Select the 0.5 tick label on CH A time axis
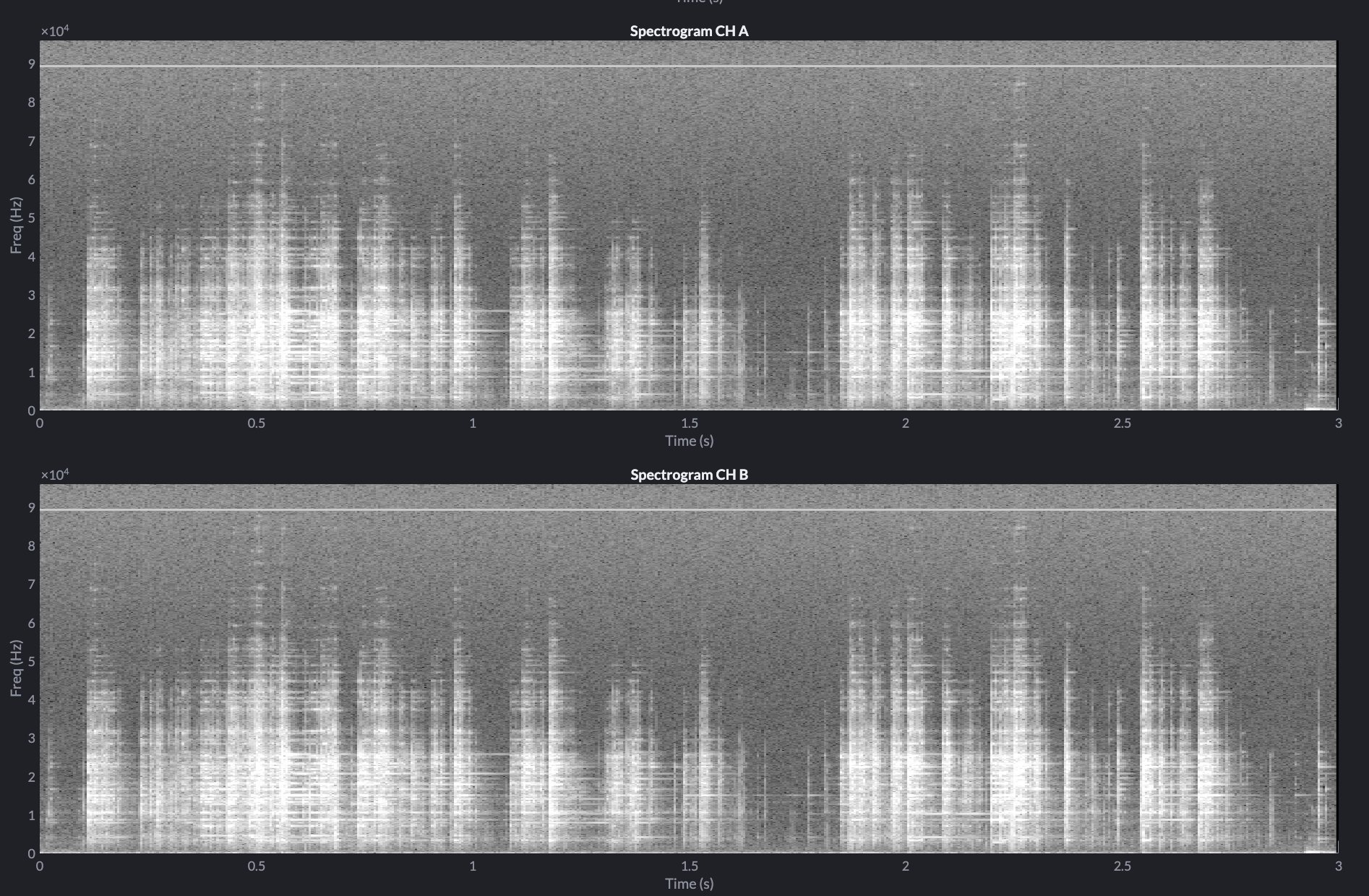 tap(257, 426)
